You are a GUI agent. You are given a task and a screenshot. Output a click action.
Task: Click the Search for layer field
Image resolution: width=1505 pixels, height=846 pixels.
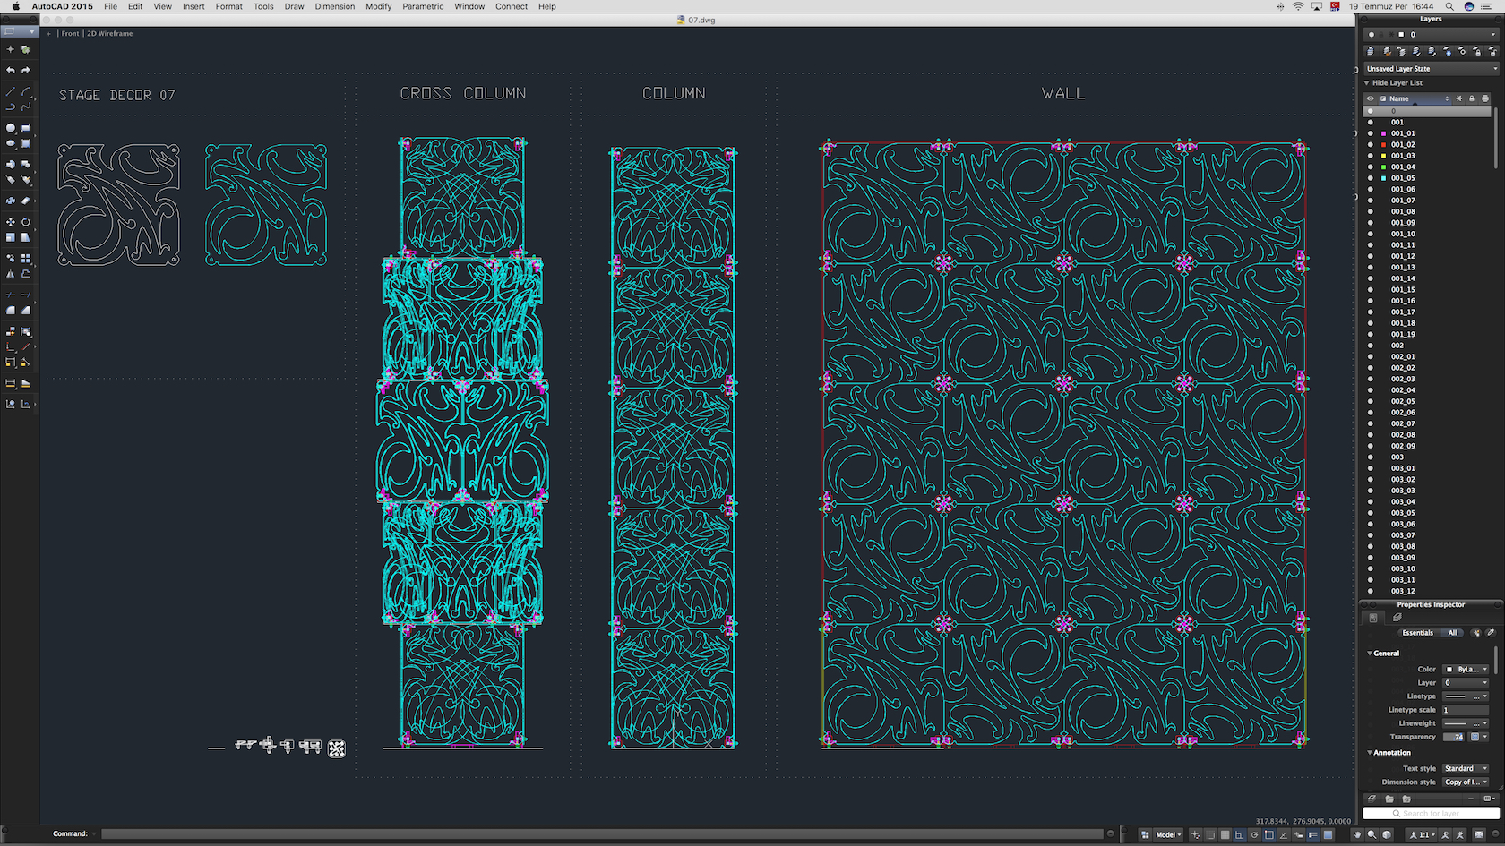[x=1431, y=813]
